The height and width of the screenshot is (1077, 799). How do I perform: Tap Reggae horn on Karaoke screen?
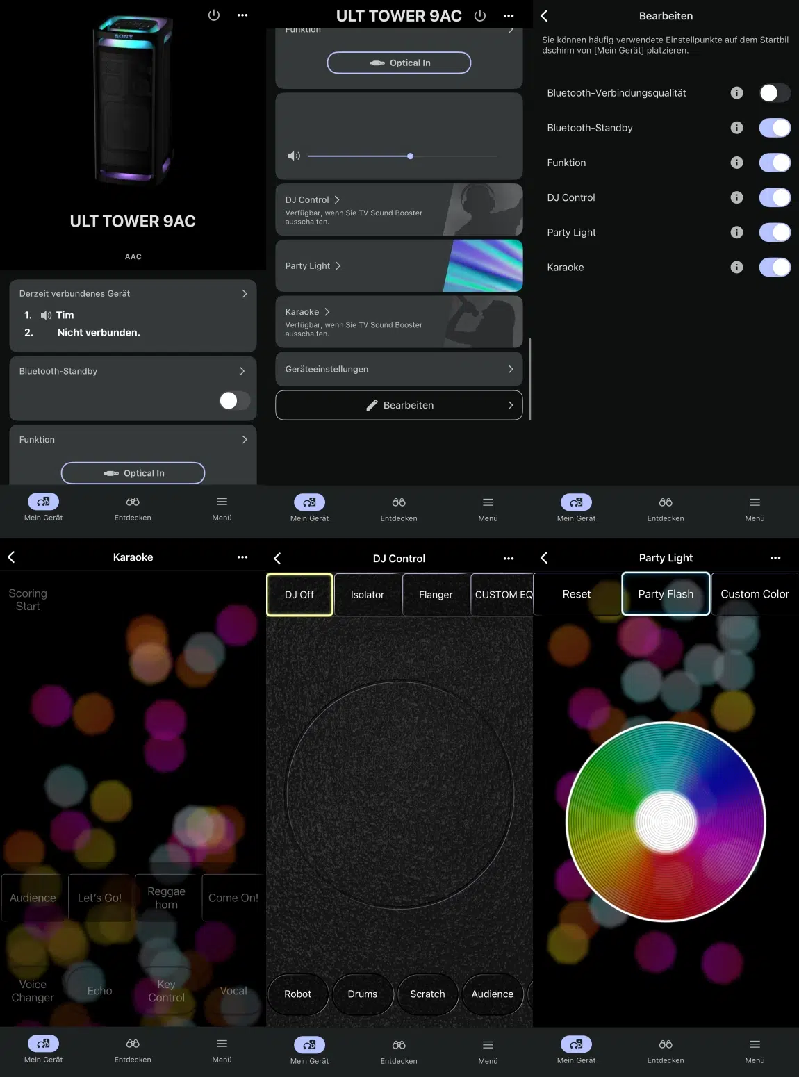tap(166, 898)
